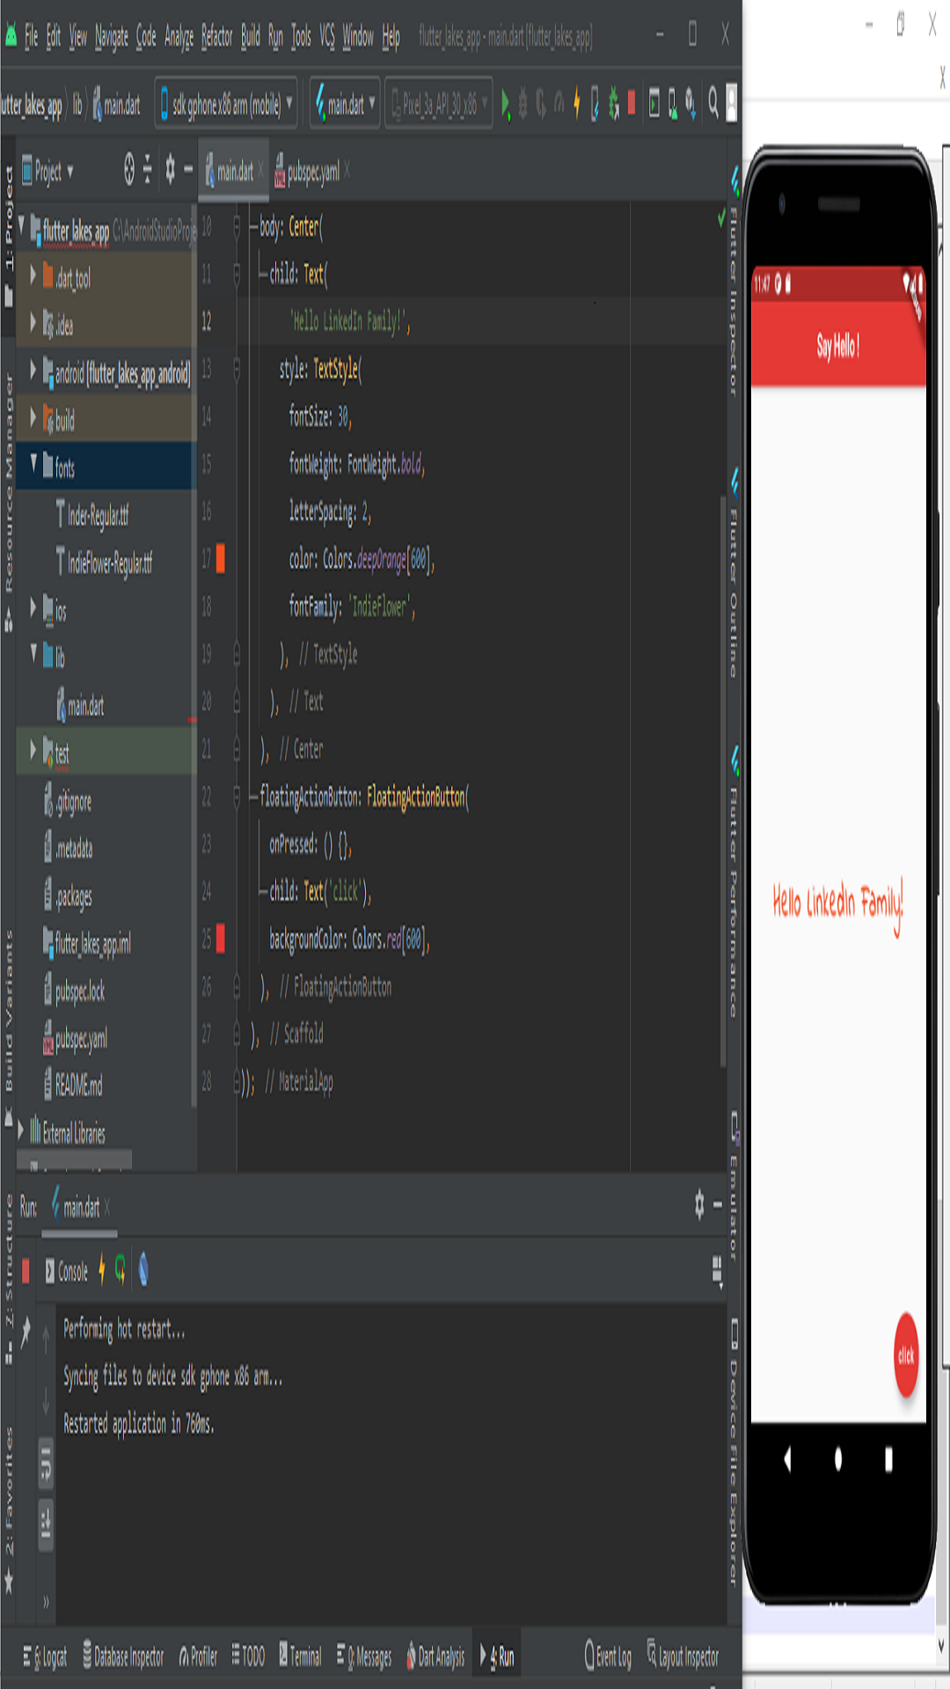950x1689 pixels.
Task: Collapse all in Project panel
Action: click(148, 170)
